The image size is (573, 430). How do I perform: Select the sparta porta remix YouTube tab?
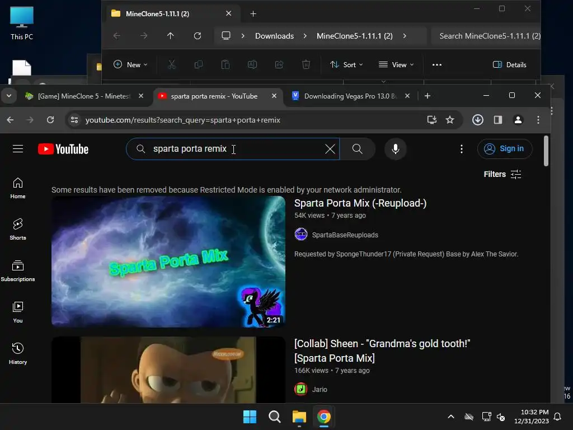click(x=214, y=96)
